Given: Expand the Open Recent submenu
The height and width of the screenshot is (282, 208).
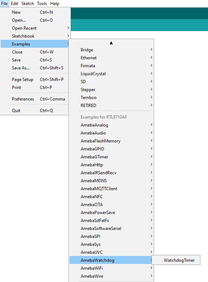Looking at the screenshot, I should (x=35, y=28).
